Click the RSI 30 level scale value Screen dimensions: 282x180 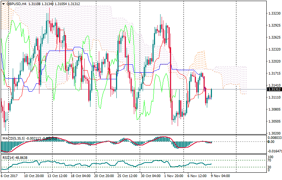click(270, 167)
